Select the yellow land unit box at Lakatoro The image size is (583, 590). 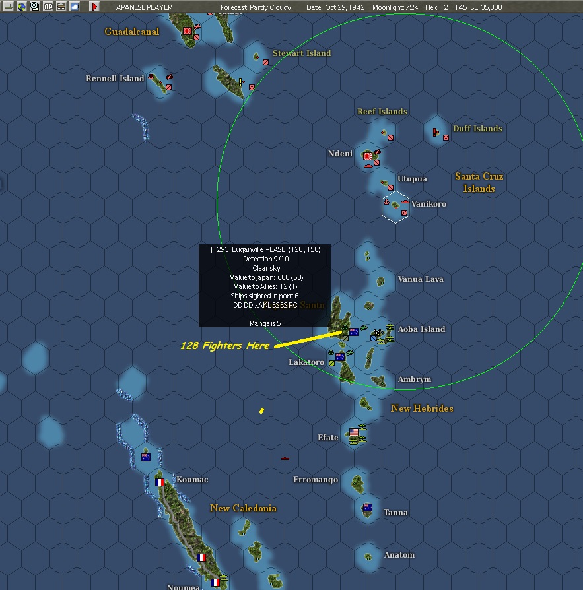click(x=331, y=363)
